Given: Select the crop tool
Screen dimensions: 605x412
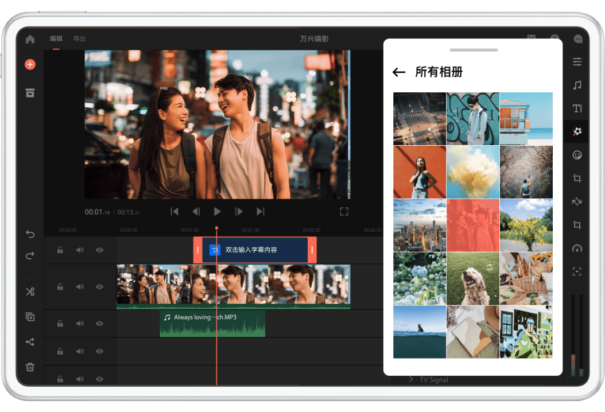Looking at the screenshot, I should pos(576,178).
